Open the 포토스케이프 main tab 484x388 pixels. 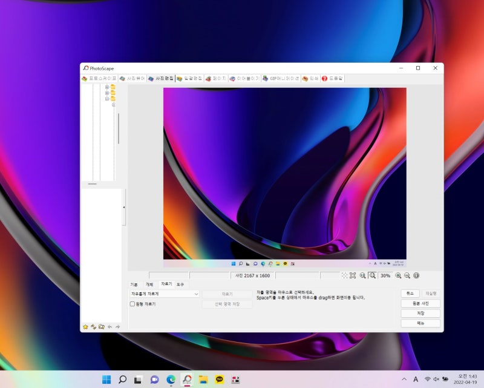click(99, 79)
